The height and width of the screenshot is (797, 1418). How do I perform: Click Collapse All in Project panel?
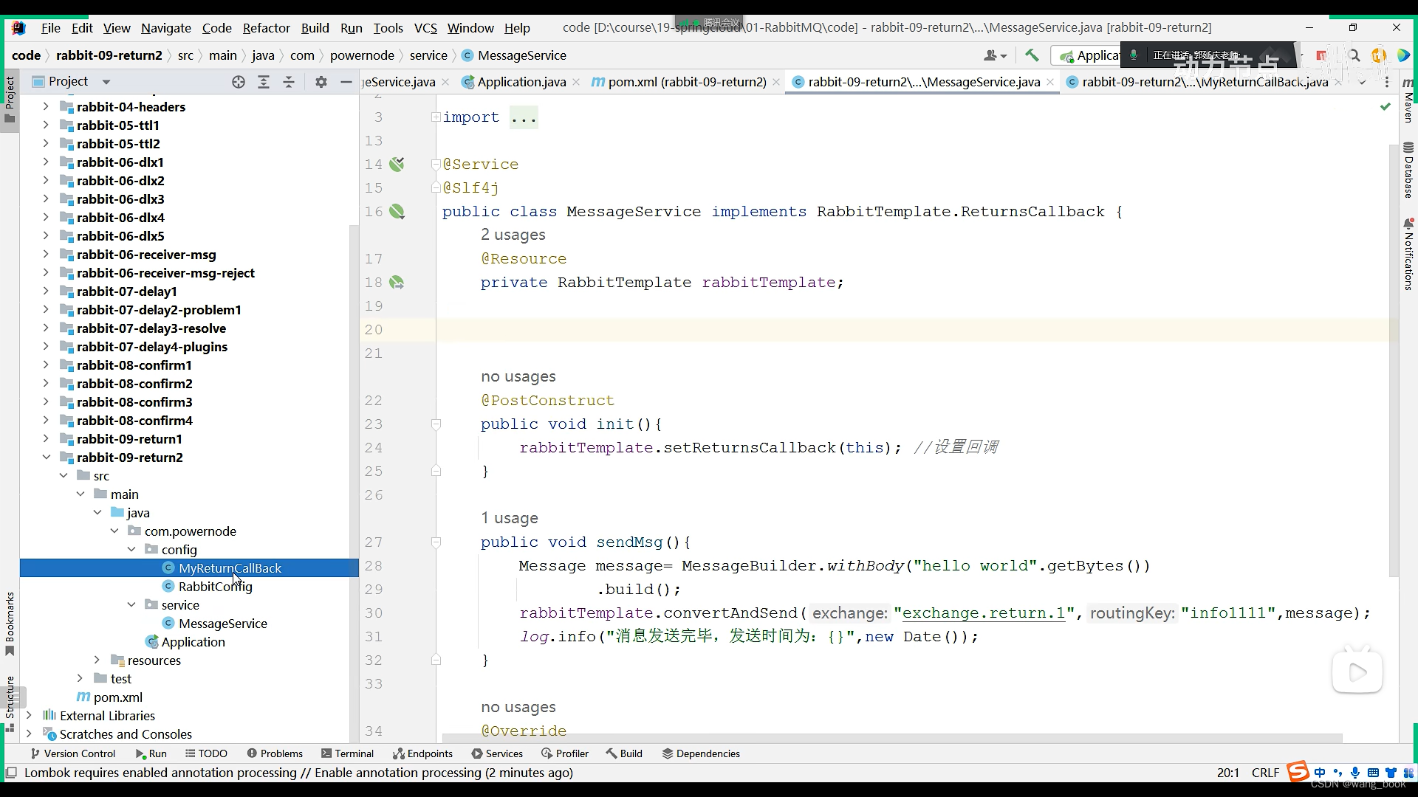(x=289, y=82)
